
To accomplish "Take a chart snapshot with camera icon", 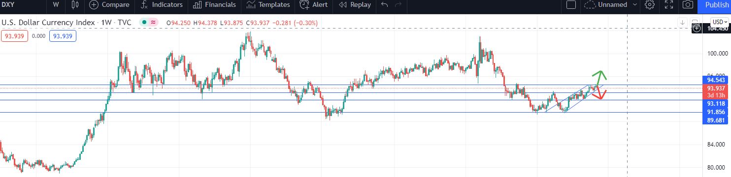I will [688, 5].
